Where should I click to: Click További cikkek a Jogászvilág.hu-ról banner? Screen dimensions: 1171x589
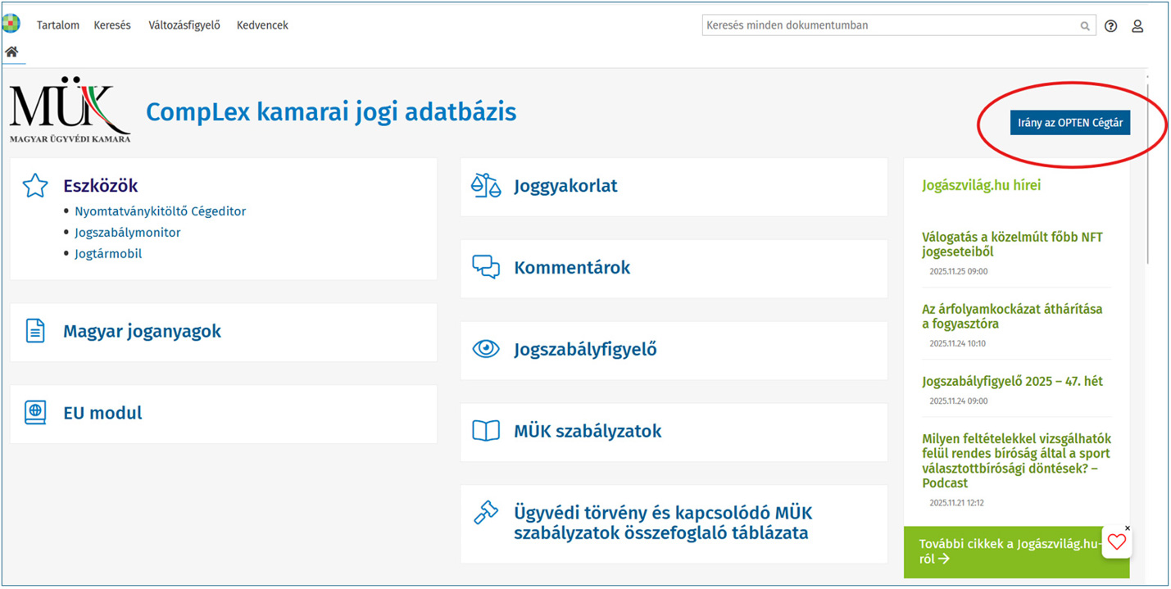1008,551
